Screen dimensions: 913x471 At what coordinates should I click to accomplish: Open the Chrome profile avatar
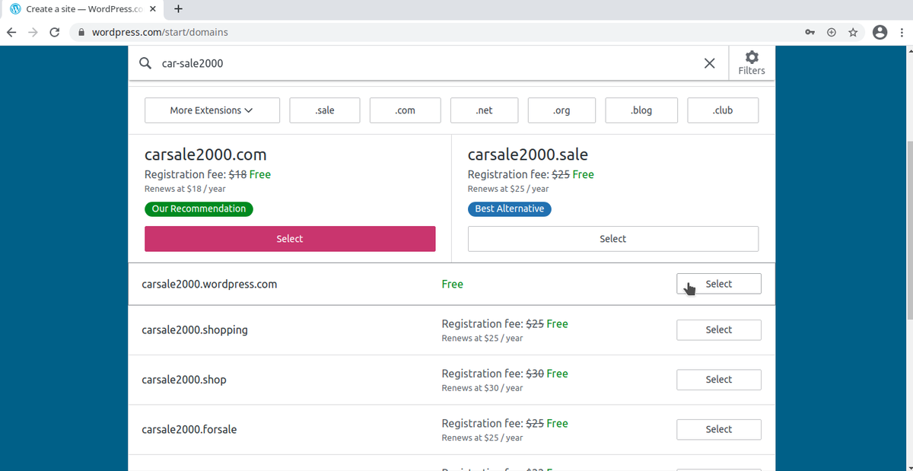pyautogui.click(x=880, y=32)
